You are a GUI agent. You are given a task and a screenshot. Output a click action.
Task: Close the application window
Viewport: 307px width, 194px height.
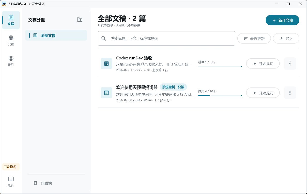[x=300, y=4]
